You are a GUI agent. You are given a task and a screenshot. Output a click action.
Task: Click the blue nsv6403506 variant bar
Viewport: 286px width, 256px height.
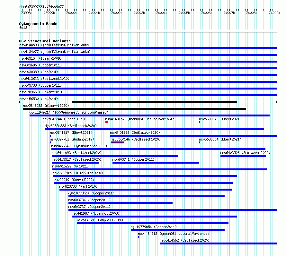(243, 156)
